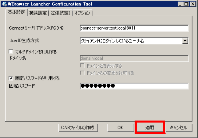Open the 拡張設定2 tab

[x=60, y=13]
